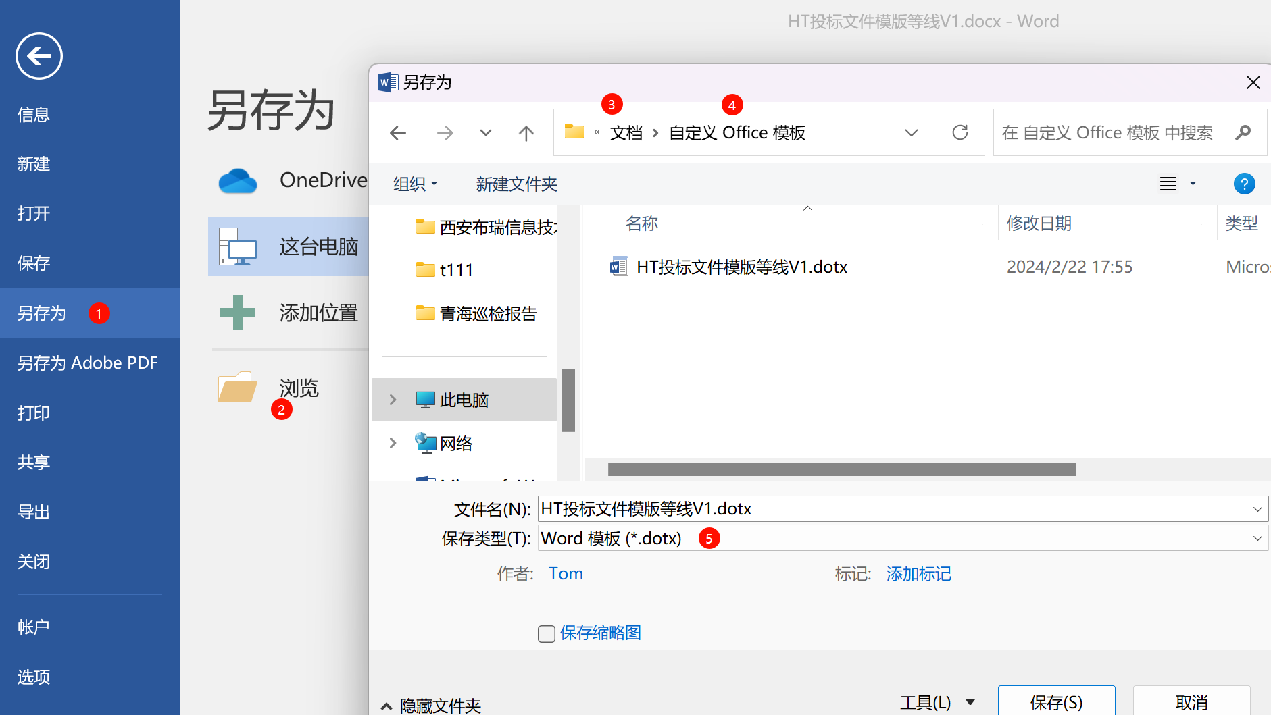This screenshot has height=715, width=1271.
Task: Click the navigation pane vertical scrollbar thumb
Action: click(x=568, y=400)
